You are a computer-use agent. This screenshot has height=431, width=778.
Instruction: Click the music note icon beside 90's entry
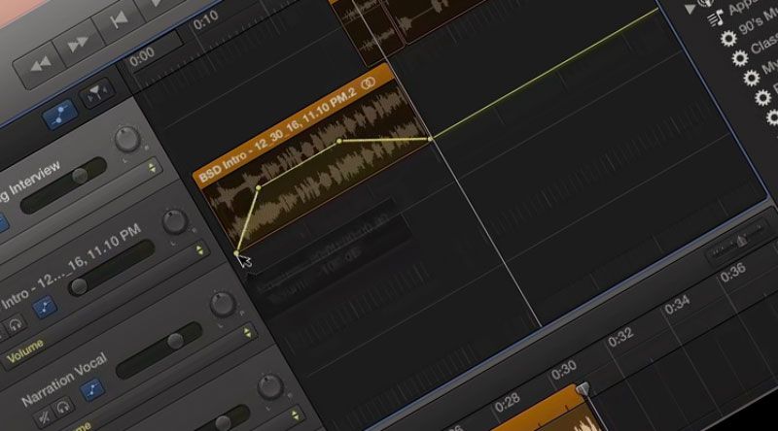(x=716, y=19)
